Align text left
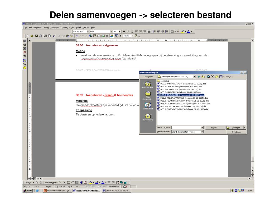This screenshot has width=270, height=202. (x=136, y=32)
